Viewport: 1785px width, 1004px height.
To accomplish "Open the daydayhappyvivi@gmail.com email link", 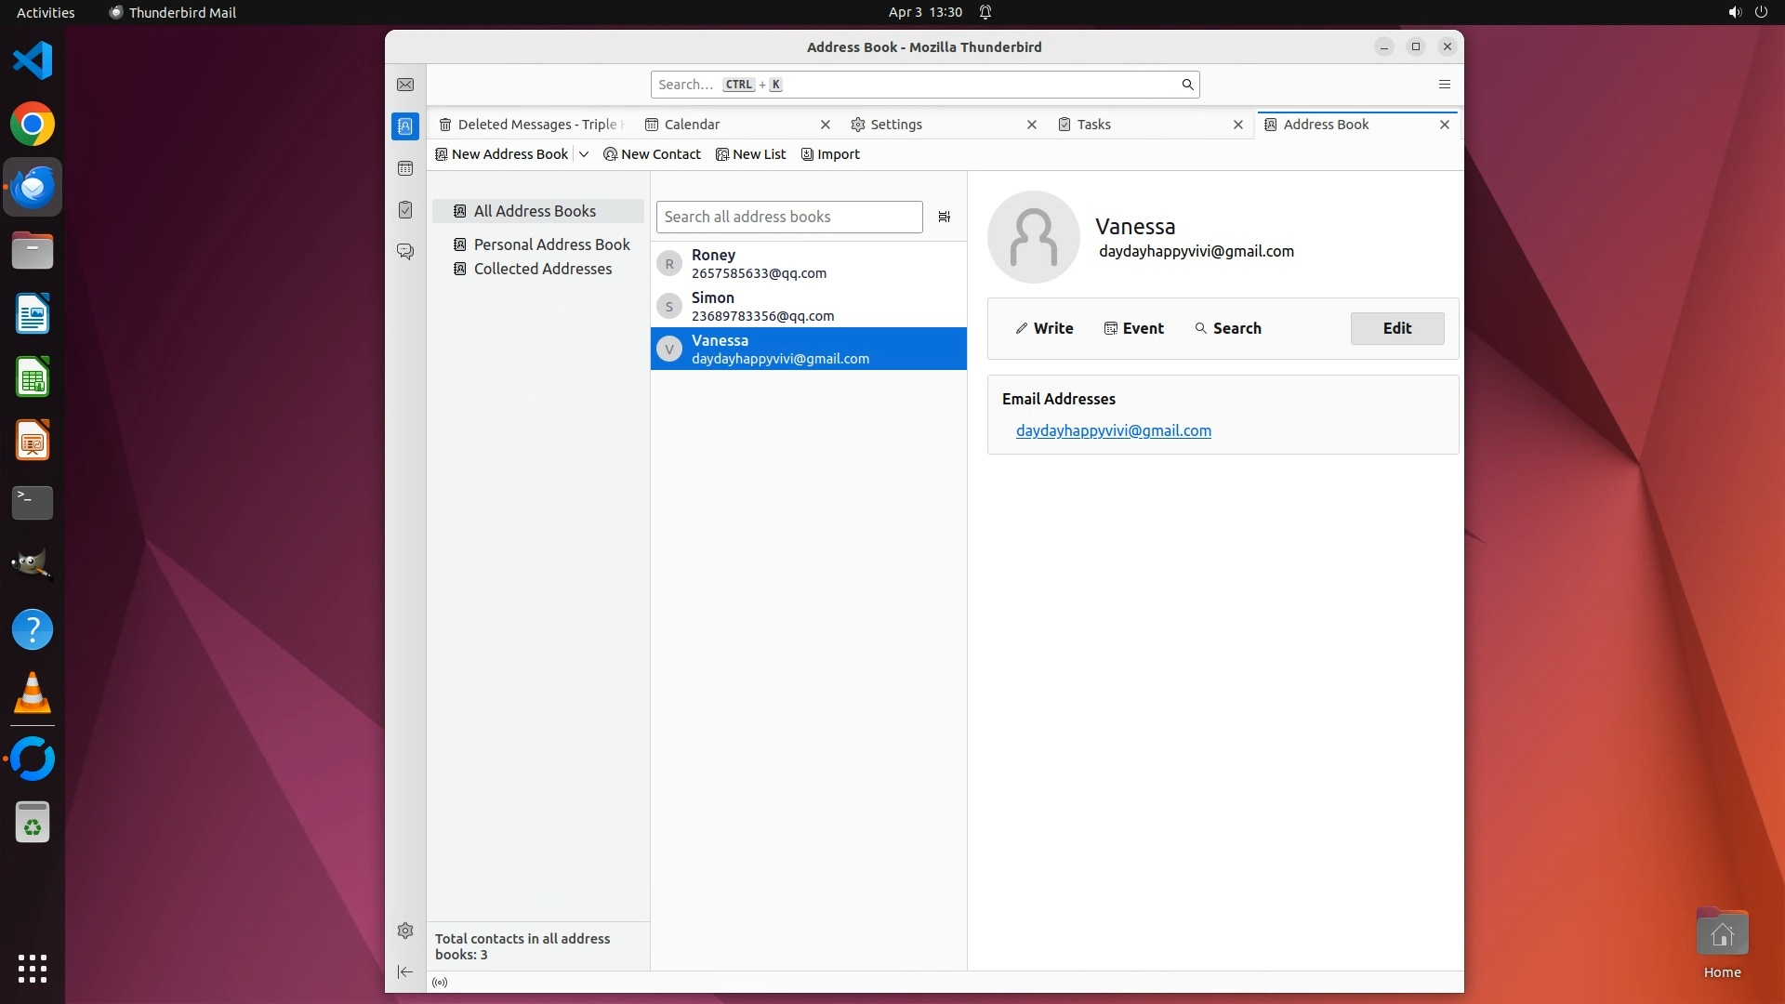I will pyautogui.click(x=1113, y=430).
